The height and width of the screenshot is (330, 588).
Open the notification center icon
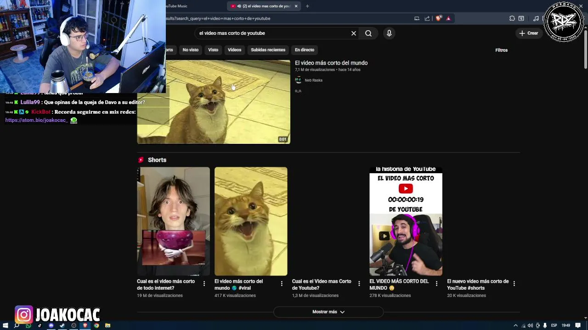pyautogui.click(x=578, y=325)
